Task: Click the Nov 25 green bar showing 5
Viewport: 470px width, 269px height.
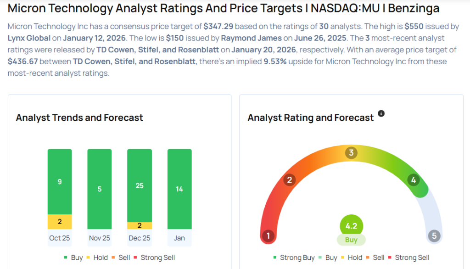Action: click(x=100, y=189)
